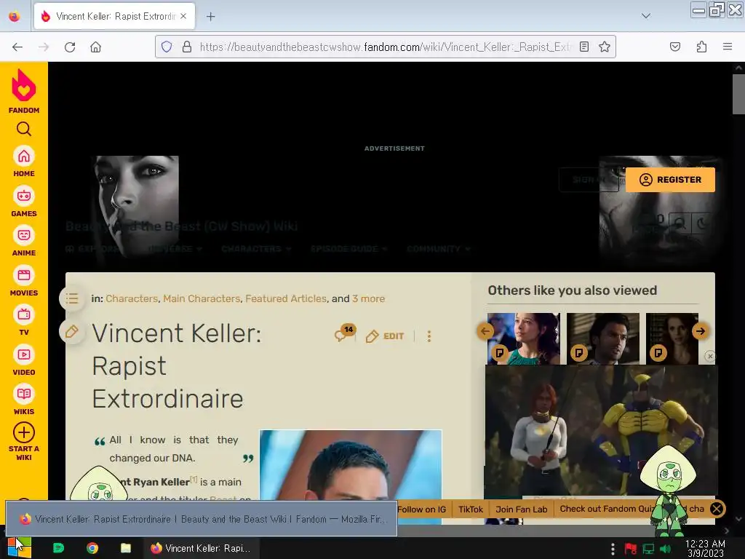Expand the Characters wiki menu
The image size is (745, 559).
point(256,249)
